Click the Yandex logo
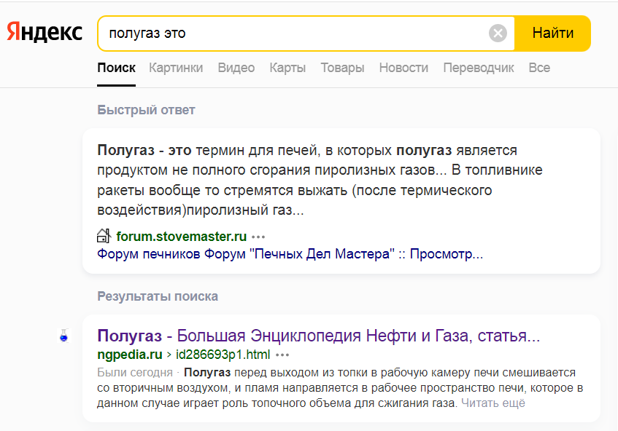 [x=45, y=33]
